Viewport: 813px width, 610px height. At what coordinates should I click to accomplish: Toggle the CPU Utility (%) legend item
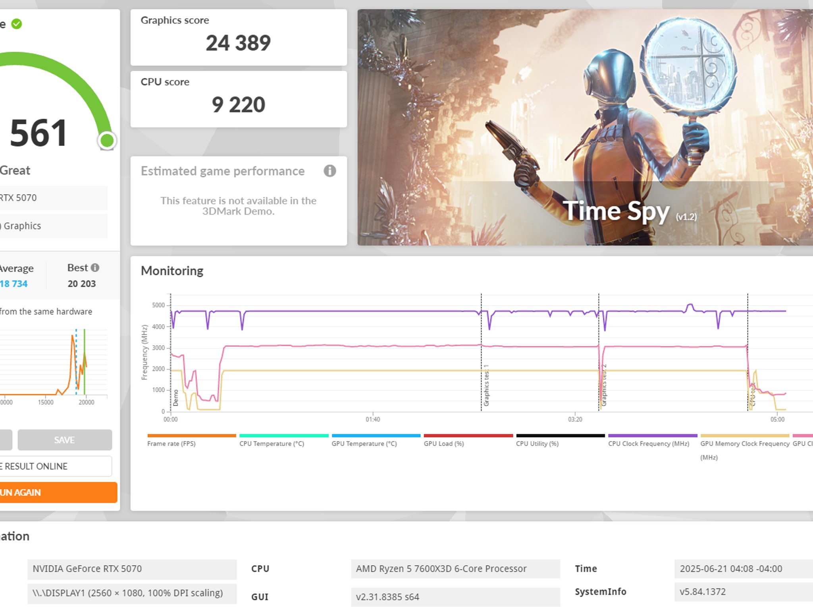tap(537, 444)
